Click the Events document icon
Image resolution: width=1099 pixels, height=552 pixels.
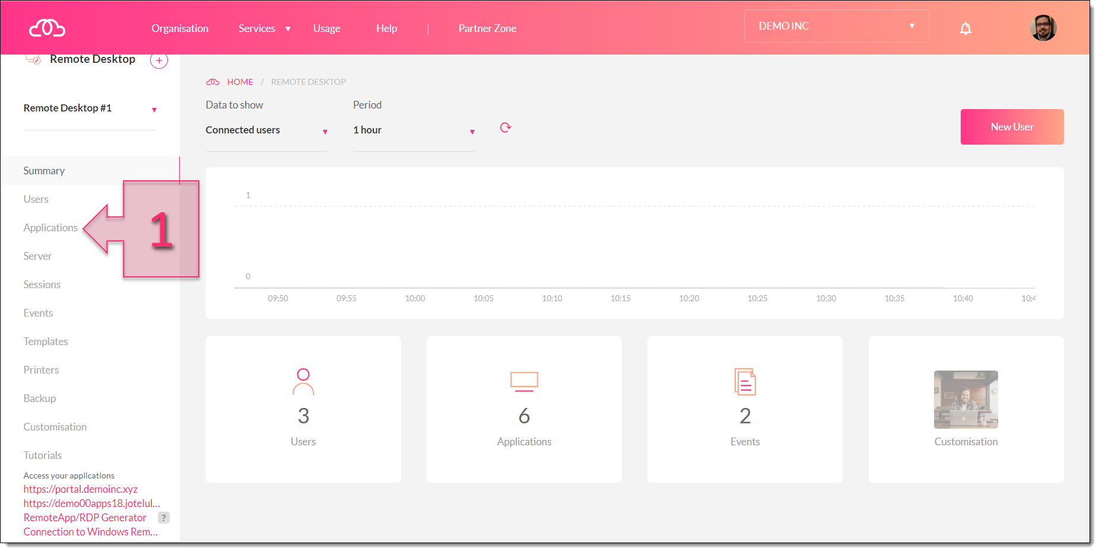click(x=745, y=382)
